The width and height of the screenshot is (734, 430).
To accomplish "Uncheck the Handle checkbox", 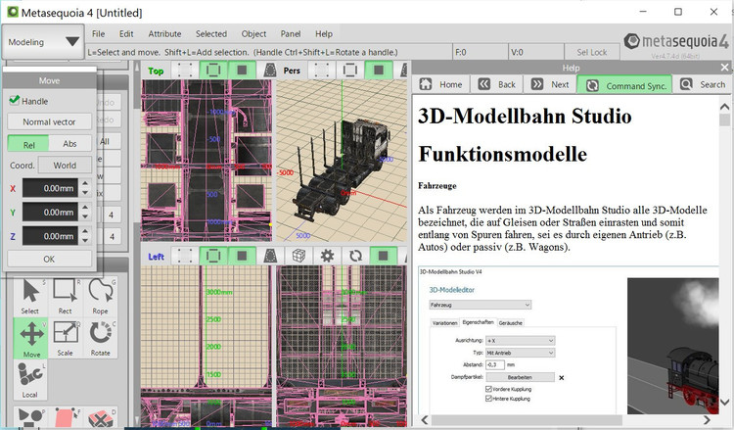I will point(15,101).
